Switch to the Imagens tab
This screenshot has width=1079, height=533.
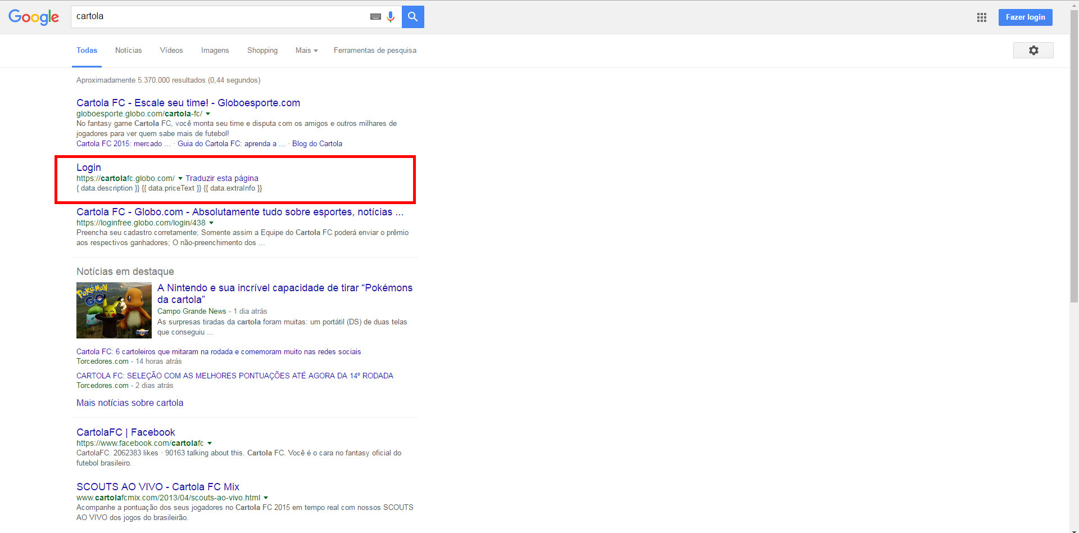click(215, 51)
